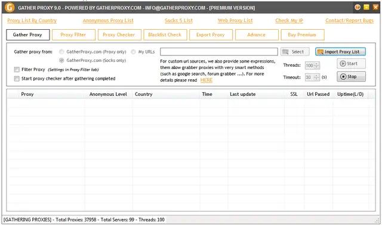This screenshot has width=382, height=225.
Task: Click the Gather Proxy logo icon
Action: pyautogui.click(x=10, y=7)
